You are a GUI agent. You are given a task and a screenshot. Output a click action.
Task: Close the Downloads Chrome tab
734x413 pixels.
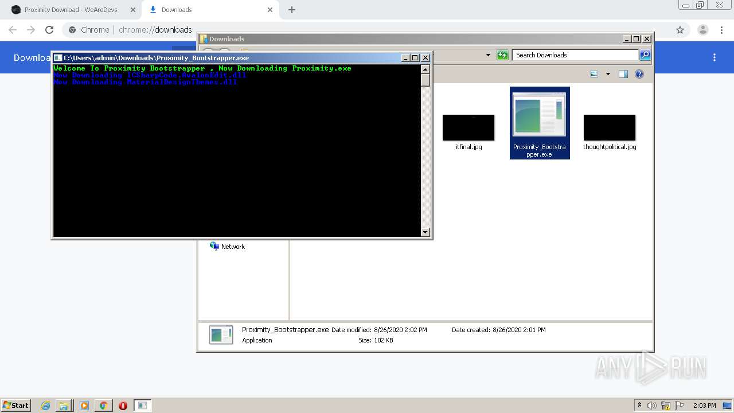(270, 10)
